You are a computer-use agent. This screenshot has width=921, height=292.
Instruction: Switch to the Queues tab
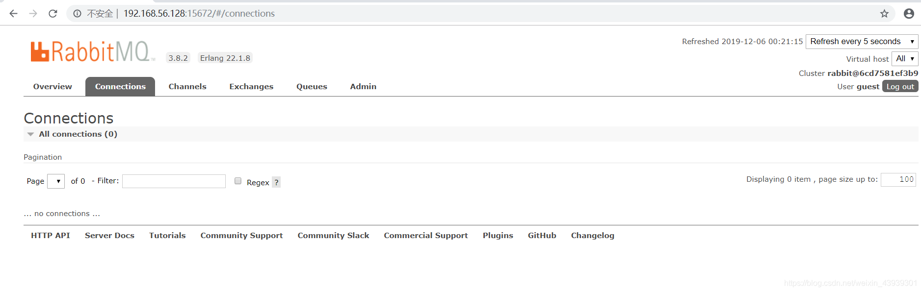pos(312,87)
